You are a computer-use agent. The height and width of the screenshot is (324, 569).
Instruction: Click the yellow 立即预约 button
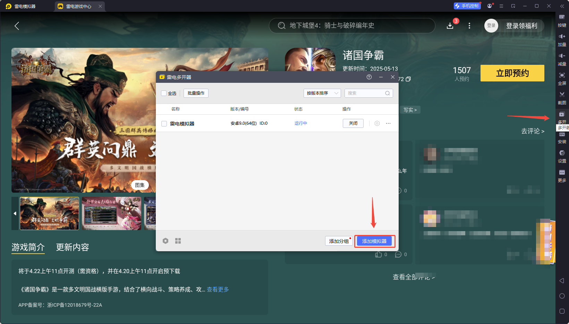coord(512,73)
